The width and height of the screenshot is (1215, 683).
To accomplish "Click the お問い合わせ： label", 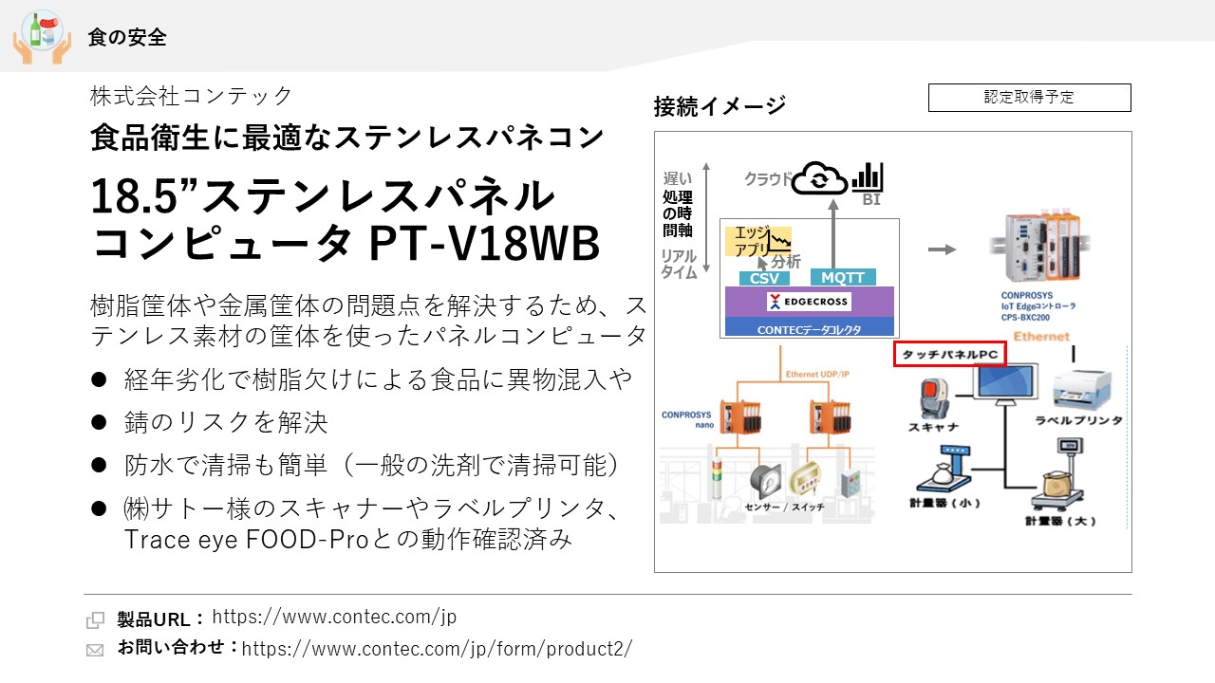I will pos(178,647).
